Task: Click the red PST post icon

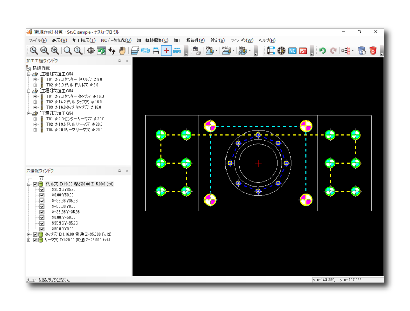Action: [303, 51]
